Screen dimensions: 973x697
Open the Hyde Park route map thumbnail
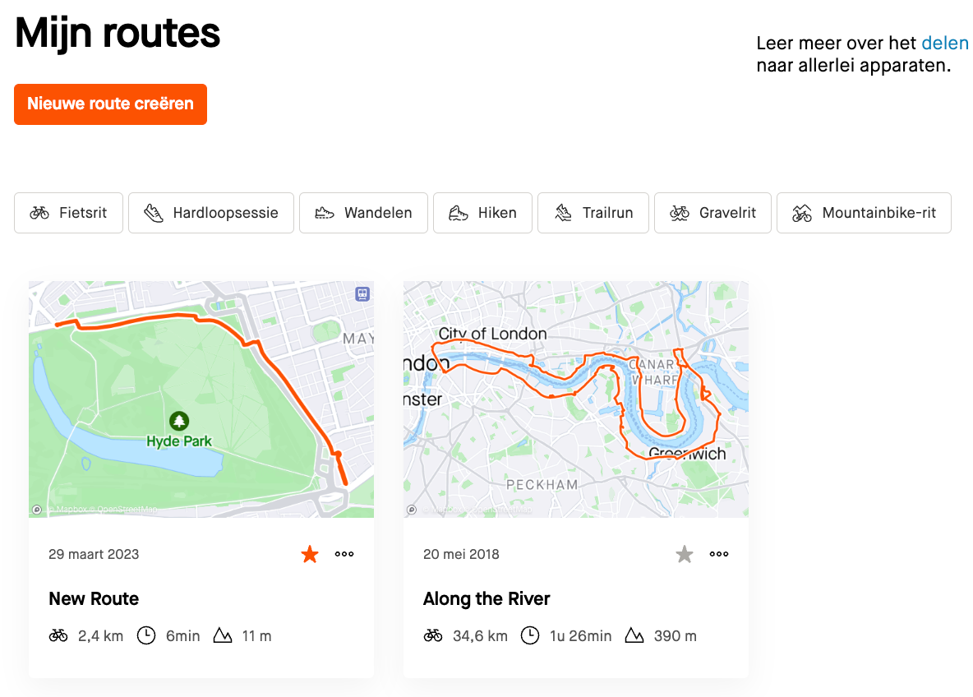201,399
